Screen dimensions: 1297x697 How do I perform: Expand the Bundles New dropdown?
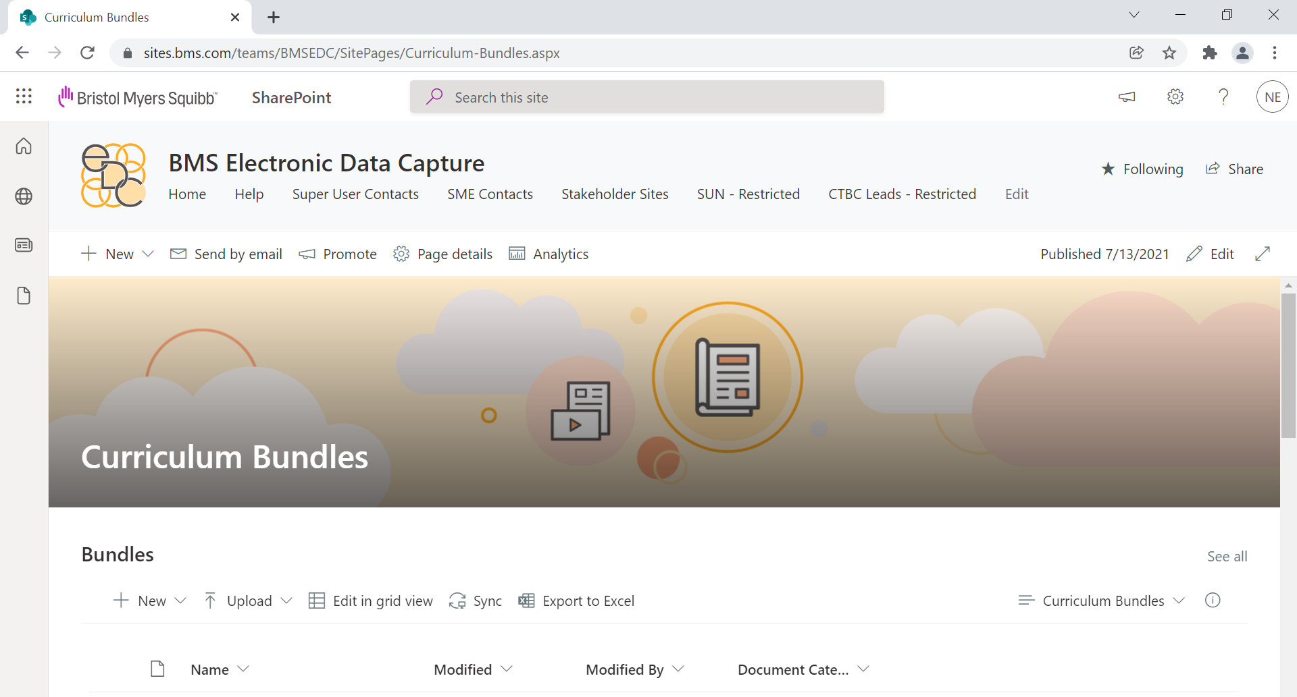click(180, 601)
